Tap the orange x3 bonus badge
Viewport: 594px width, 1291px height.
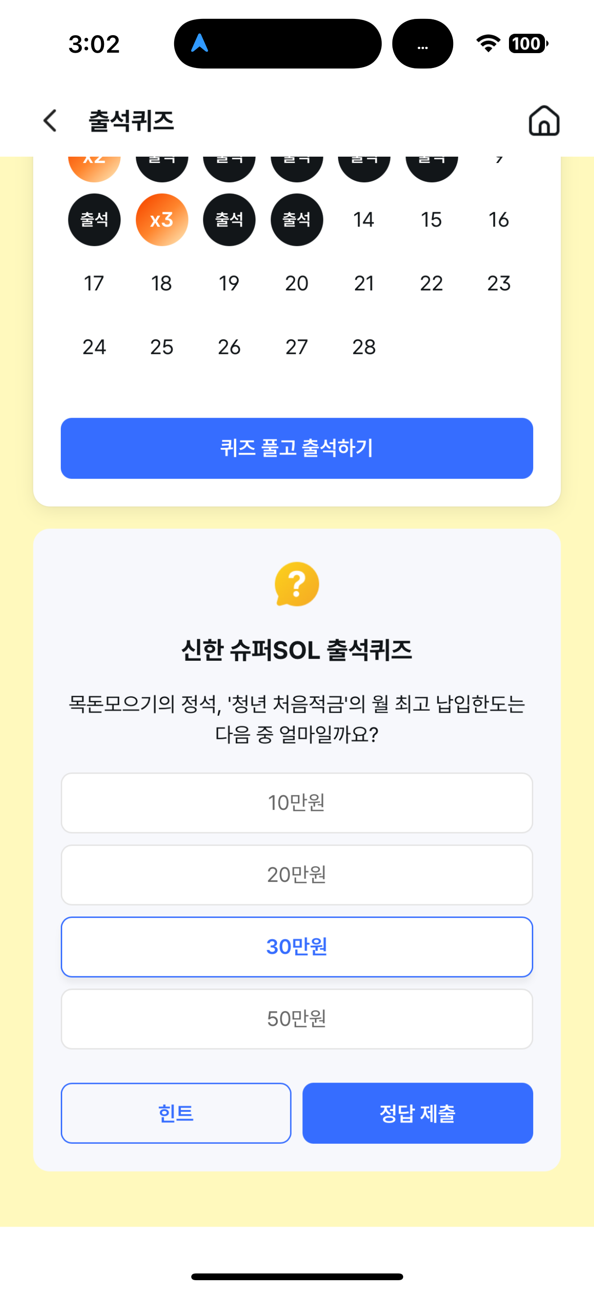click(x=162, y=220)
